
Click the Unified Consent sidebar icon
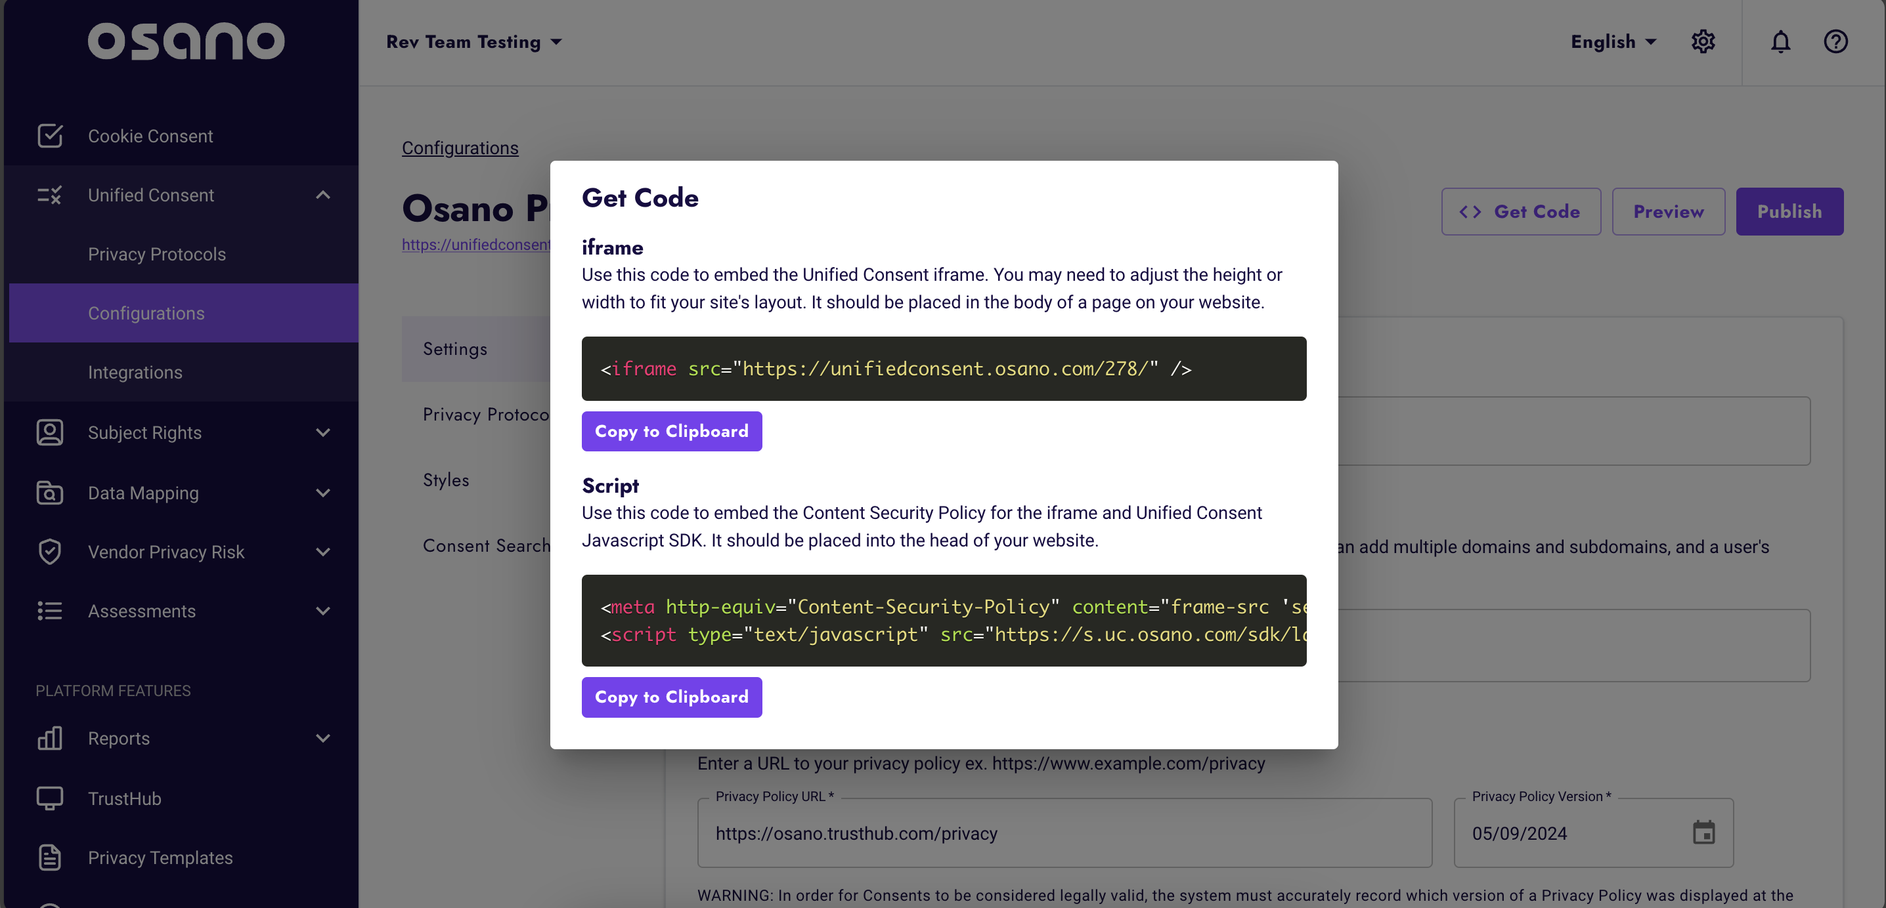[50, 195]
